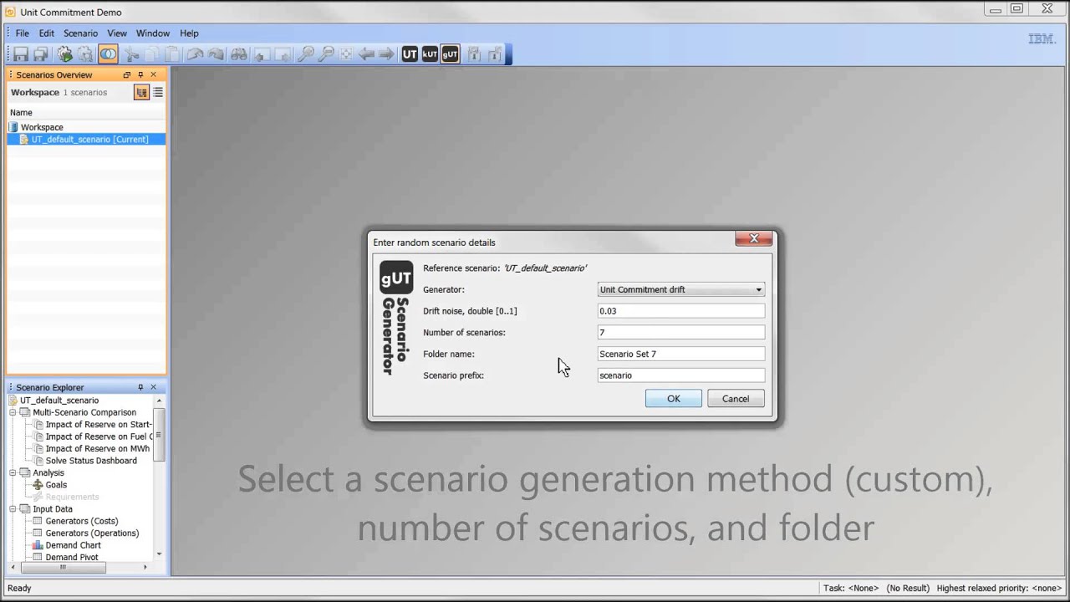Select UT_default_scenario root in Scenario Explorer
1070x602 pixels.
59,400
